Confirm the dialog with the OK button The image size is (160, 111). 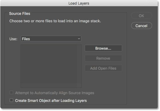click(x=141, y=16)
